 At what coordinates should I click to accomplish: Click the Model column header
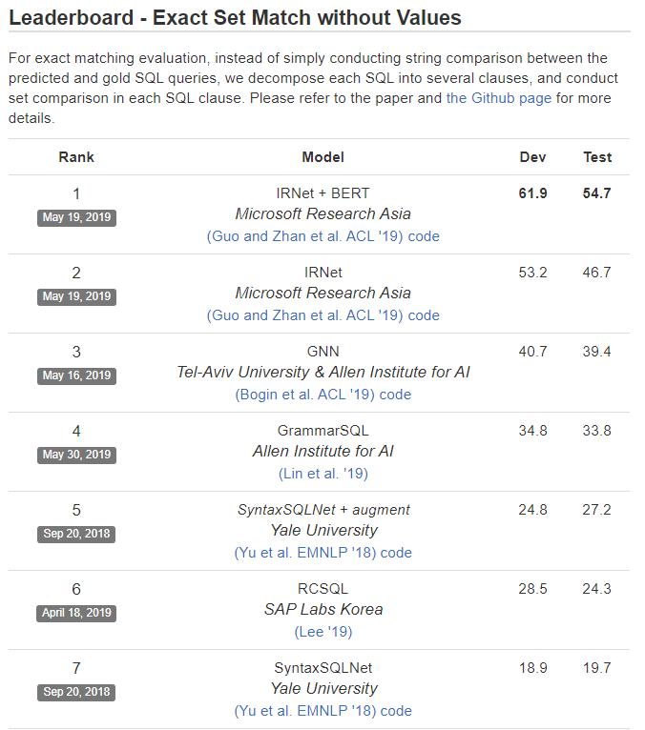pos(322,157)
